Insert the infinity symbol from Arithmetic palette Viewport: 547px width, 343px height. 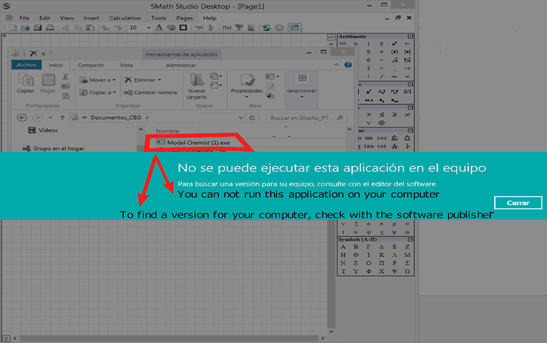343,43
